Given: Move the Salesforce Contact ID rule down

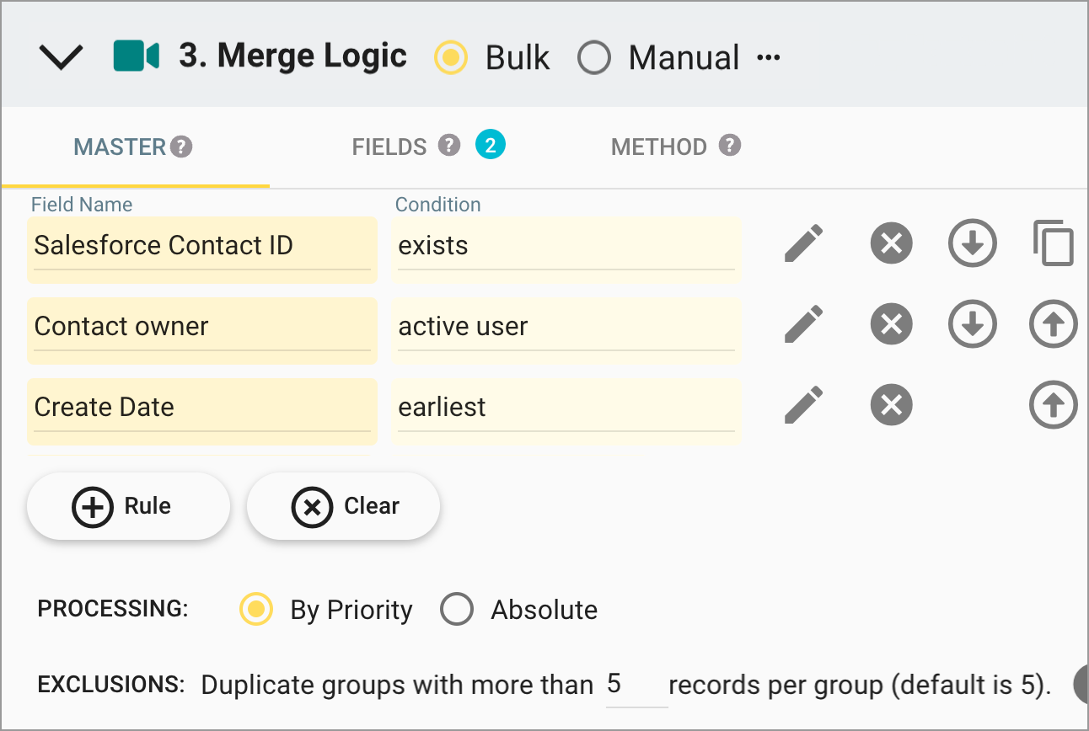Looking at the screenshot, I should (972, 243).
